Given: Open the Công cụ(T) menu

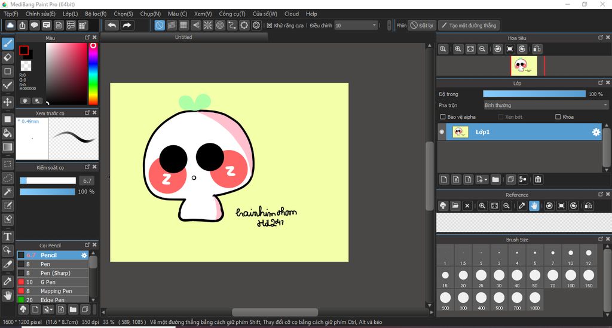Looking at the screenshot, I should pos(232,14).
